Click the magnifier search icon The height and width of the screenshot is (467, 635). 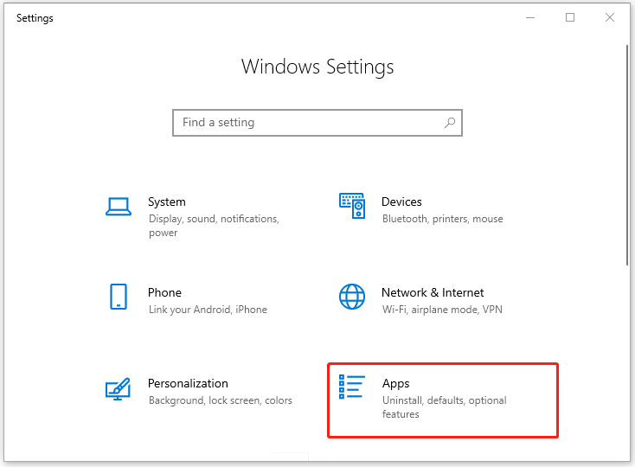tap(450, 123)
